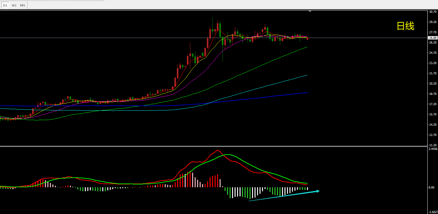Click the yellow 日线 text label
Screen dimensions: 438x214
click(405, 26)
